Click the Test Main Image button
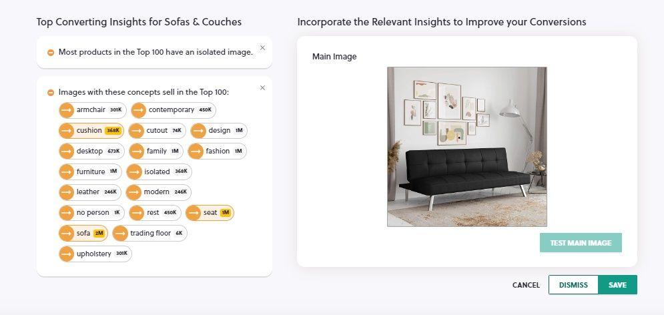 pyautogui.click(x=581, y=243)
